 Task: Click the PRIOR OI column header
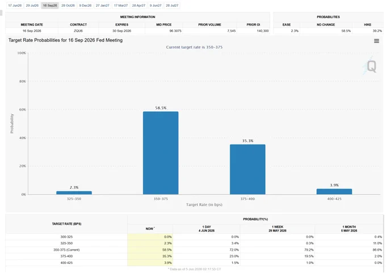(253, 24)
